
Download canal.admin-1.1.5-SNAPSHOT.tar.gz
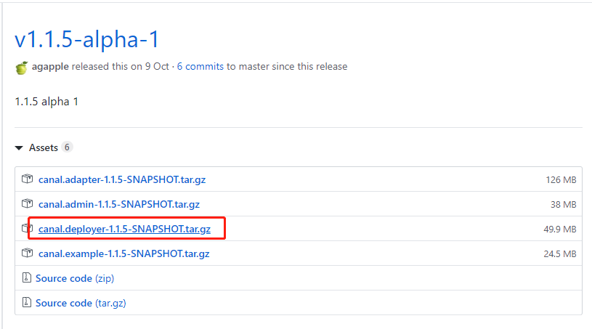[x=119, y=204]
